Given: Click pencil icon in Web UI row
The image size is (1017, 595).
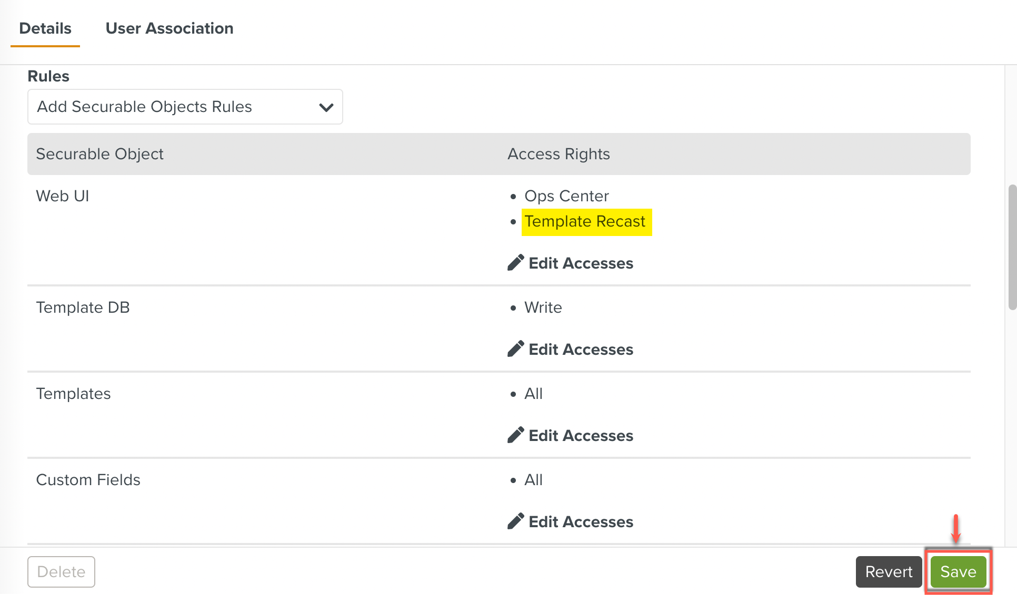Looking at the screenshot, I should coord(515,263).
